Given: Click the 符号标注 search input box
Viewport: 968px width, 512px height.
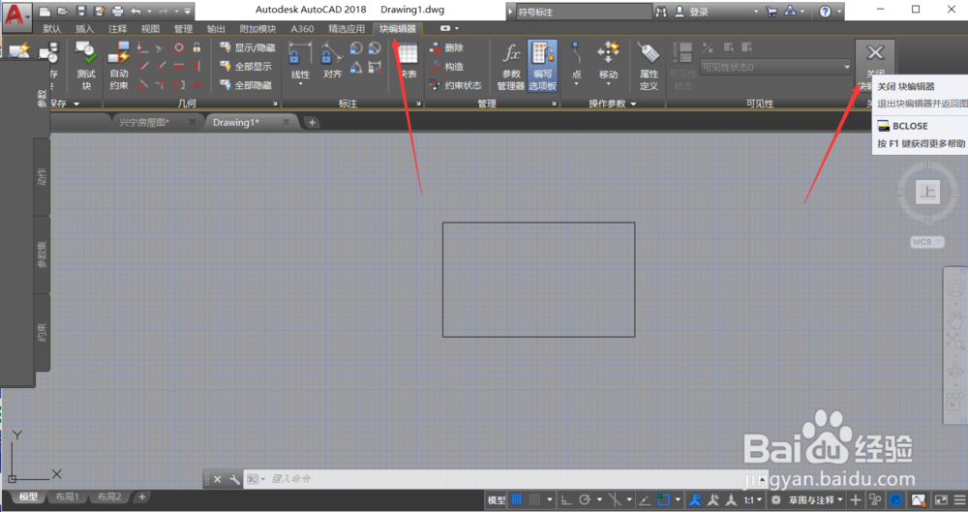Looking at the screenshot, I should point(584,12).
